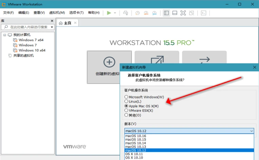Close the library panel
This screenshot has width=259, height=160.
(x=52, y=21)
